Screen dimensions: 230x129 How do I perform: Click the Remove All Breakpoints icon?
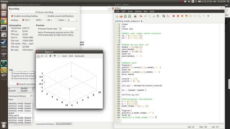(187, 16)
